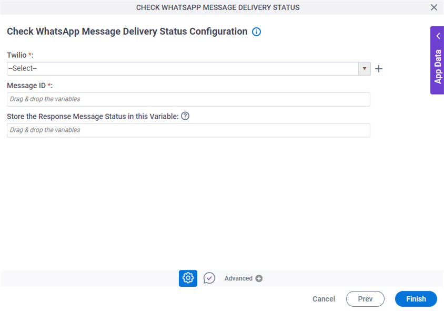Click the Twilio field label
This screenshot has width=444, height=312.
(17, 55)
